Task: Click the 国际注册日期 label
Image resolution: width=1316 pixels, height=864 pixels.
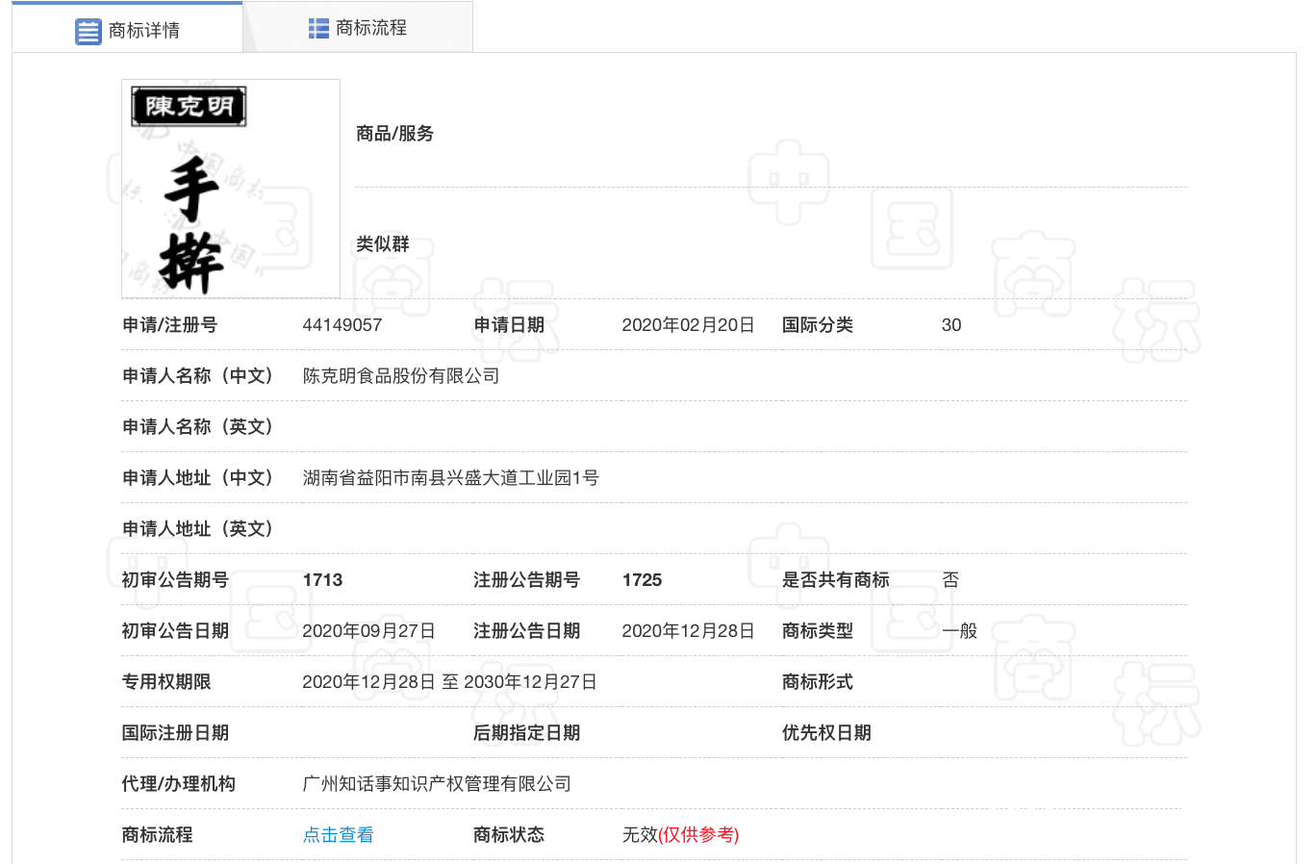Action: coord(175,733)
